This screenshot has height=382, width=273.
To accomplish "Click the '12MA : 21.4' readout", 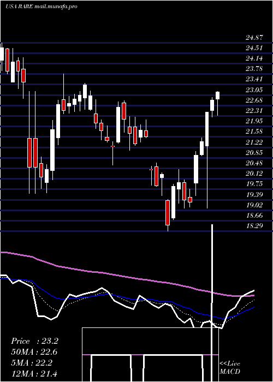I will coord(34,373).
